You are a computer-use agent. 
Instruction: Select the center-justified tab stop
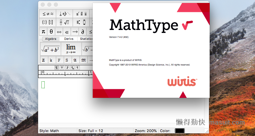(62, 68)
